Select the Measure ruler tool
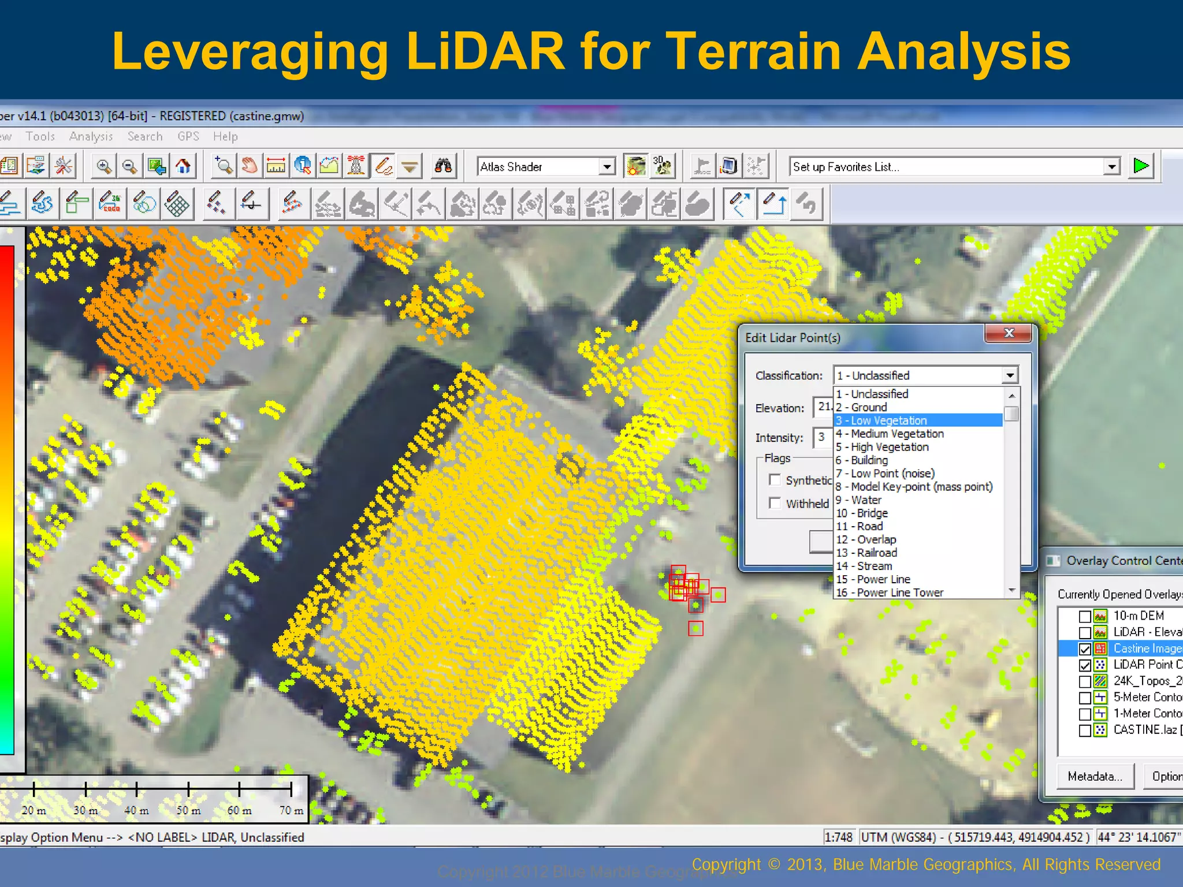 [276, 166]
